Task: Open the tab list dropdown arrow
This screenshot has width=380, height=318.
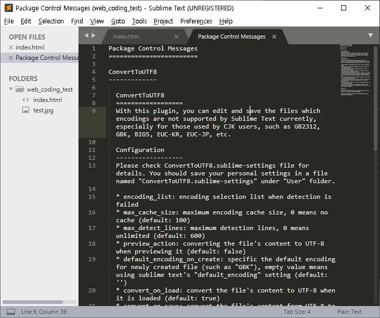Action: [371, 35]
